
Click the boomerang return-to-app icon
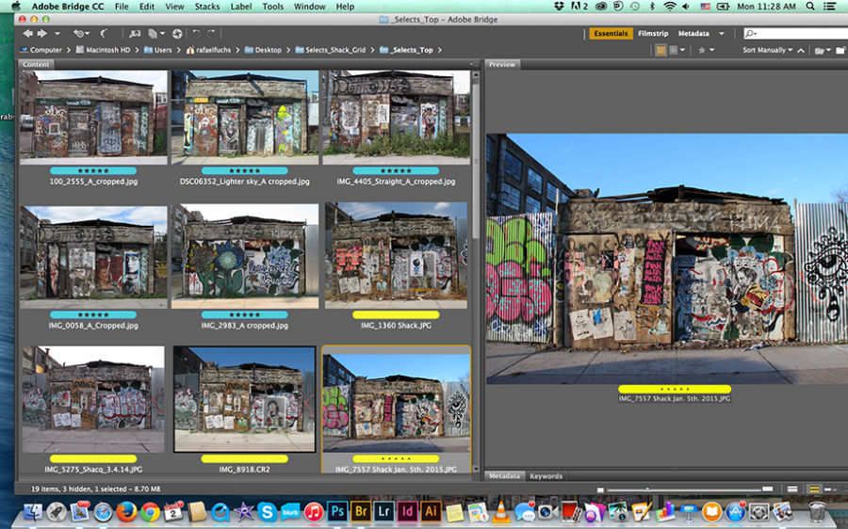[104, 34]
